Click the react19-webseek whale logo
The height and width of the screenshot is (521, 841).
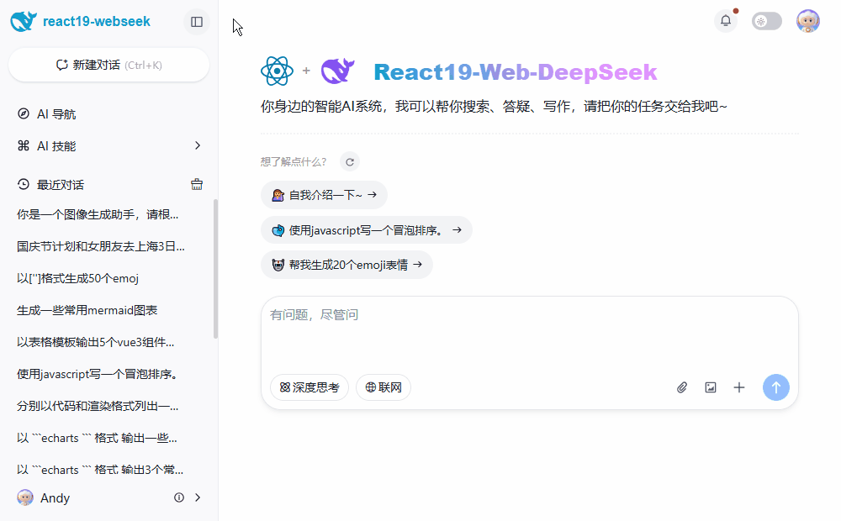[x=24, y=22]
